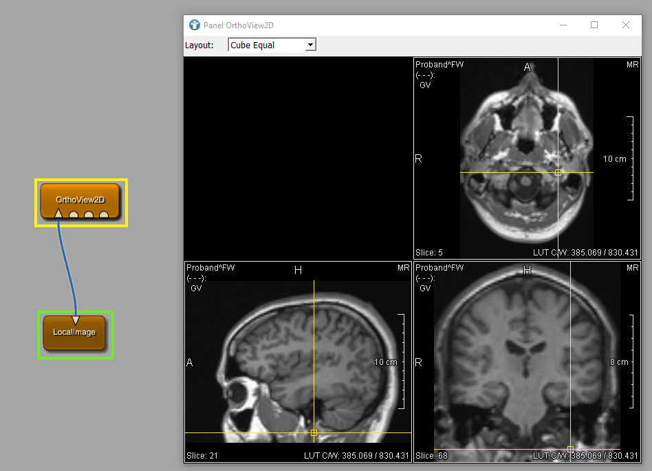
Task: Click the Panel OrthoView2D window icon
Action: 194,25
